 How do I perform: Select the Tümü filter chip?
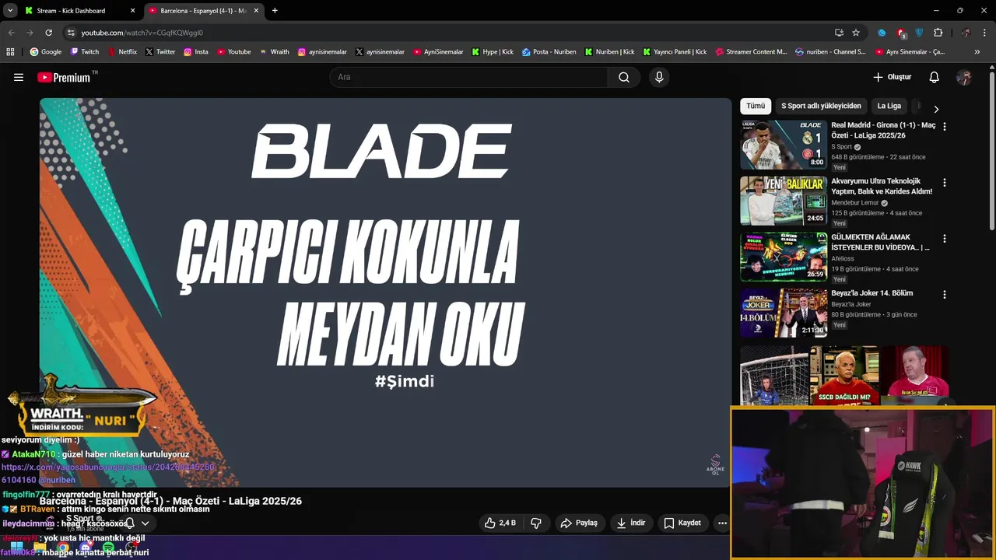click(756, 106)
